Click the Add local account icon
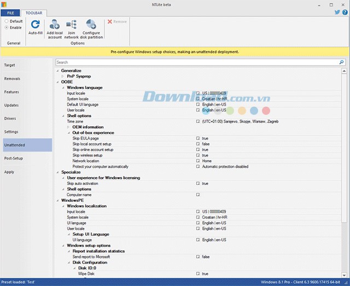Viewport: 350px width, 286px height. pos(55,25)
